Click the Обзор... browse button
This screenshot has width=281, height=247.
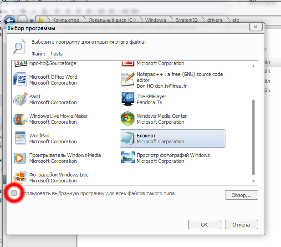241,195
